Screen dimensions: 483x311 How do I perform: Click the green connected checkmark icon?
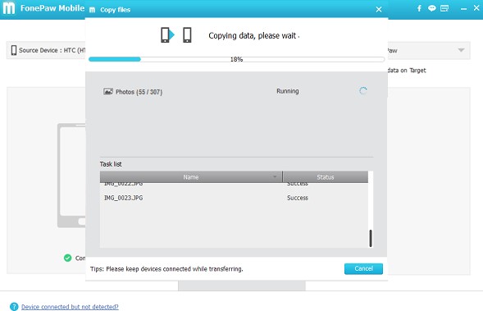point(67,258)
